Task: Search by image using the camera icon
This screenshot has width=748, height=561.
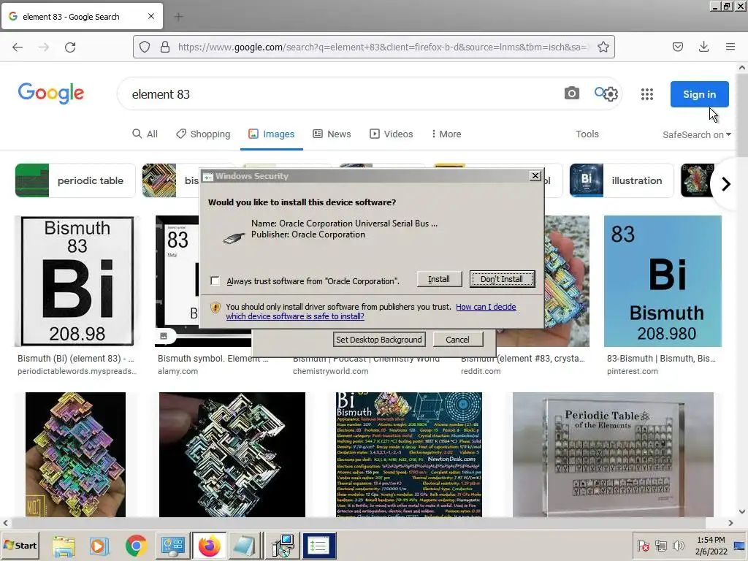Action: 571,93
